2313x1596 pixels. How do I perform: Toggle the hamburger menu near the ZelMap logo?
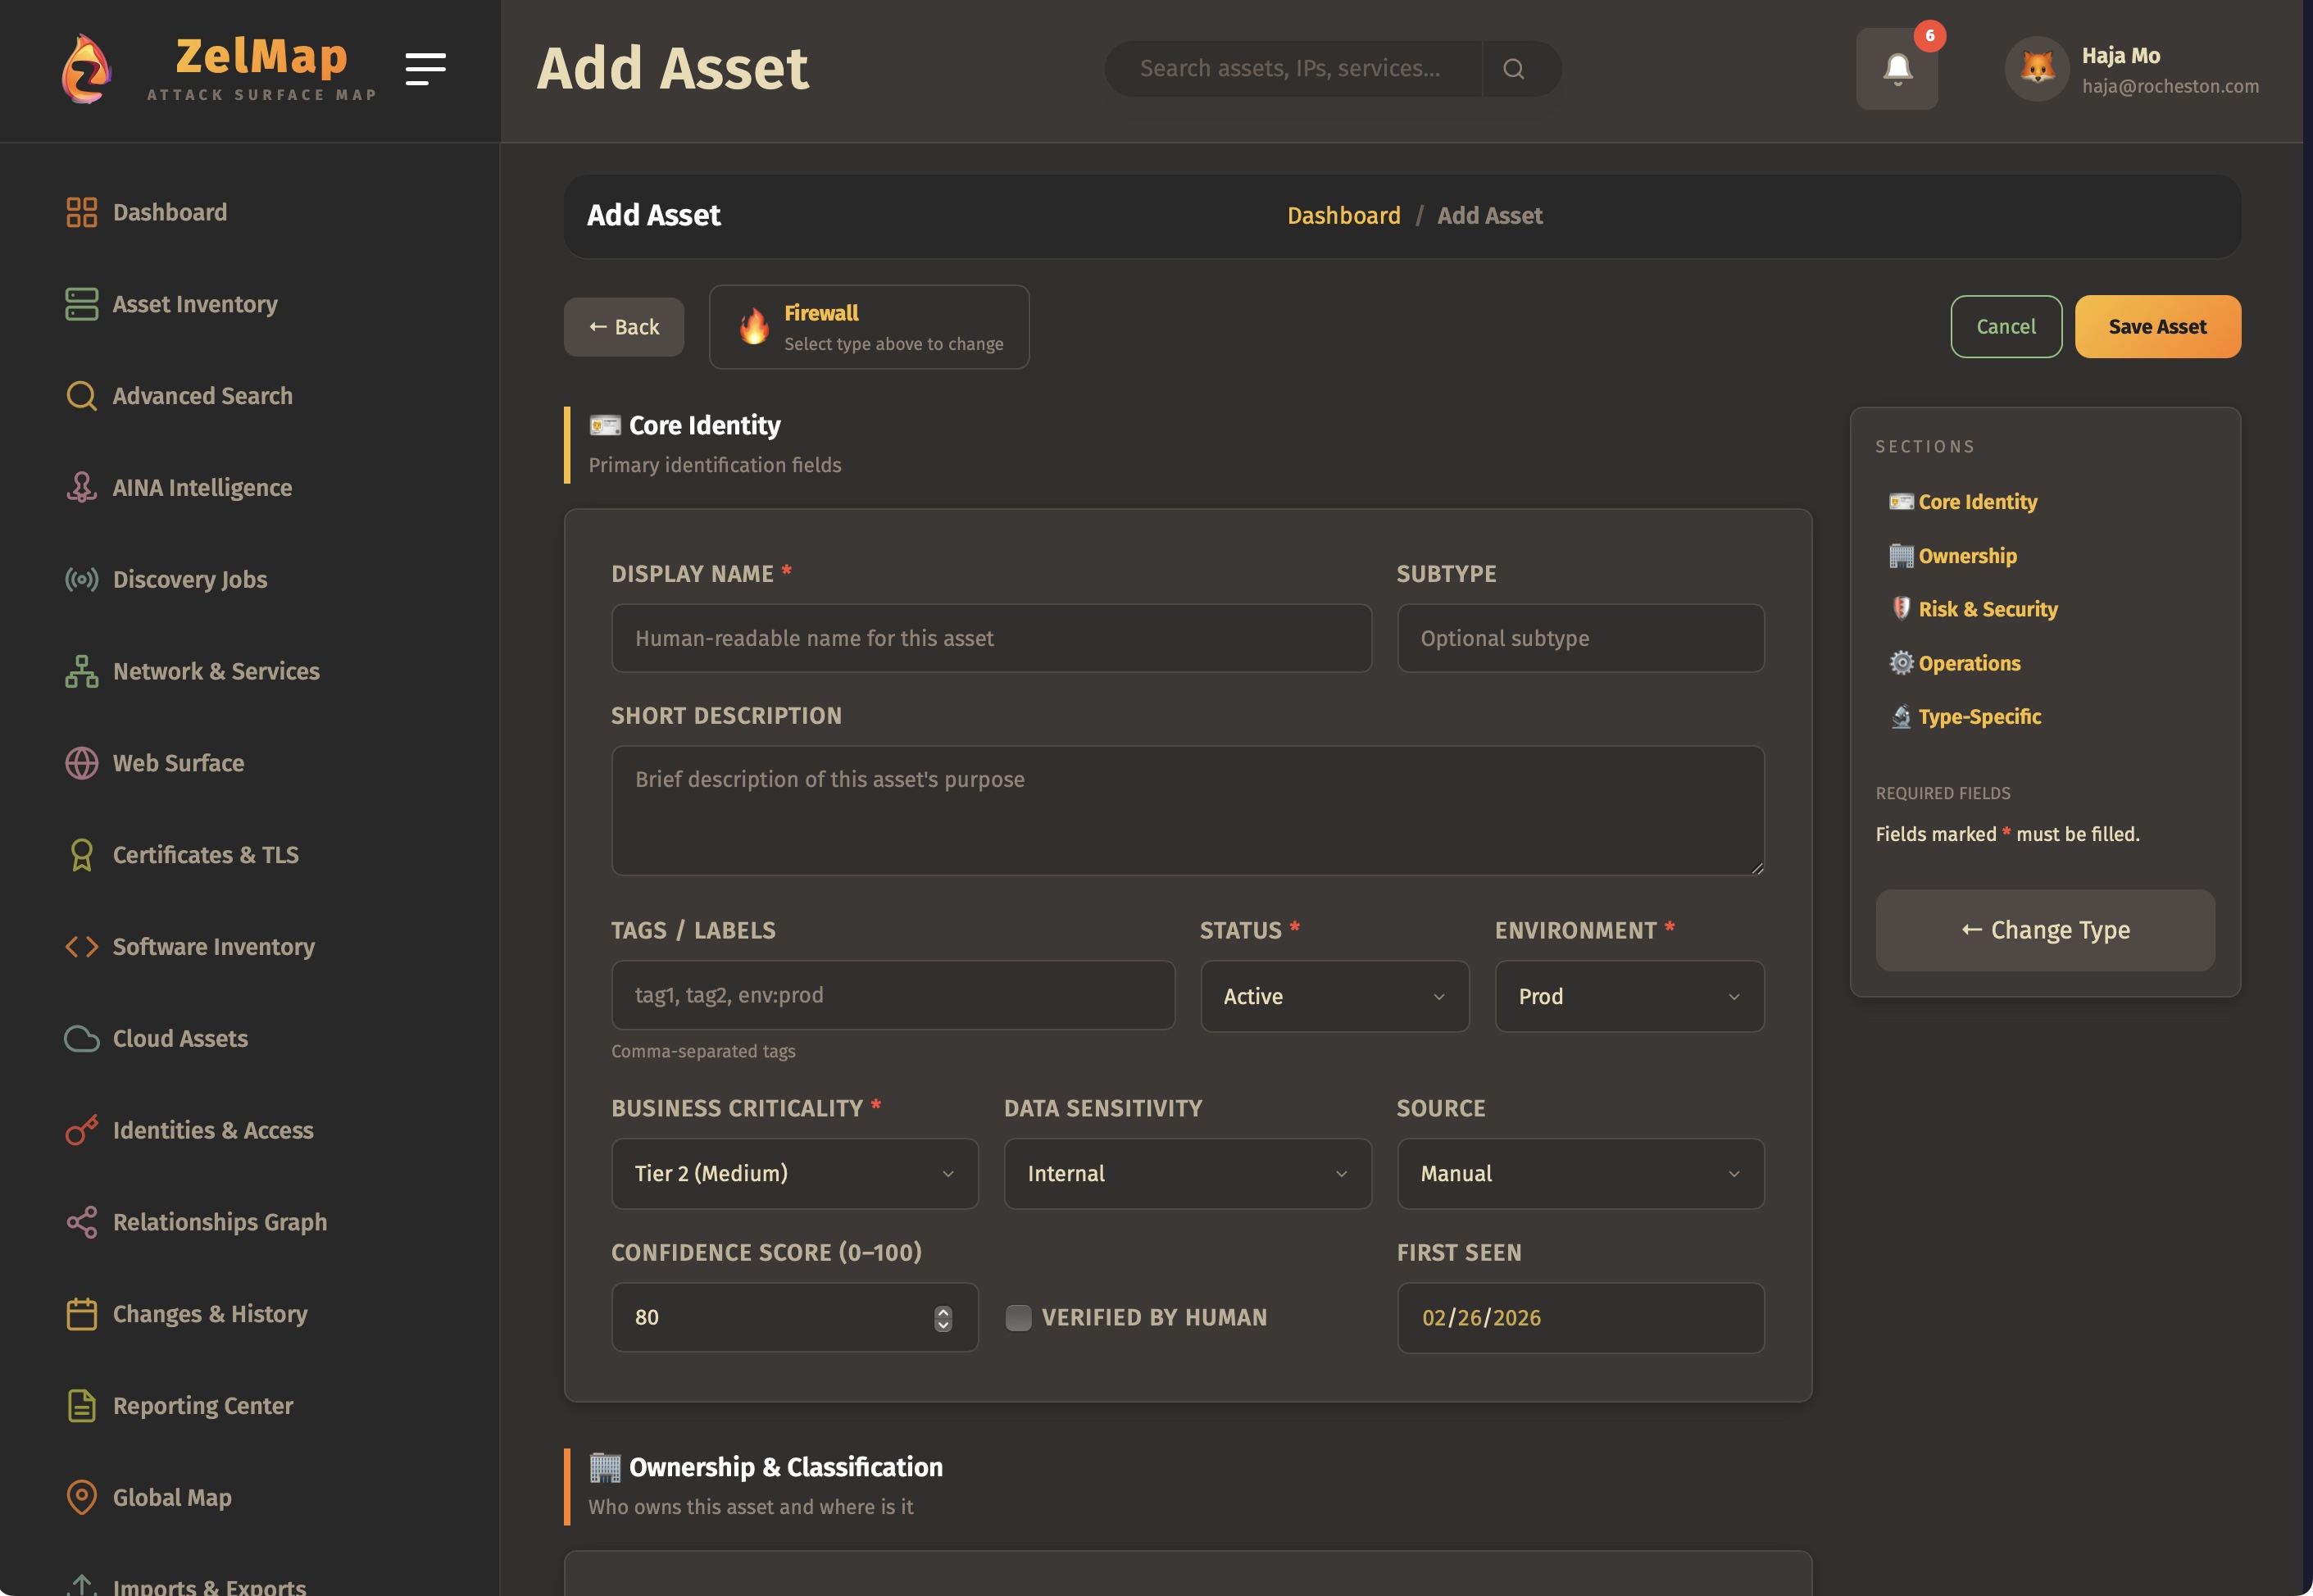pos(425,68)
